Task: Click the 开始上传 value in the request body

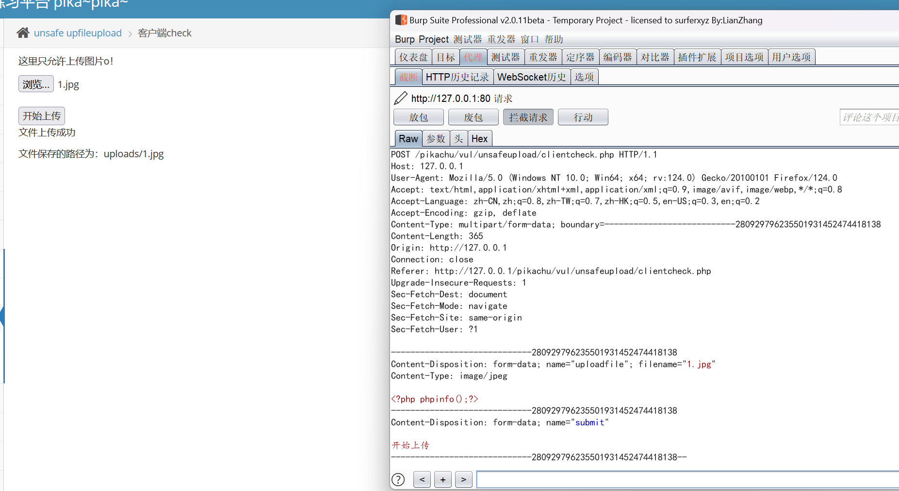Action: point(410,445)
